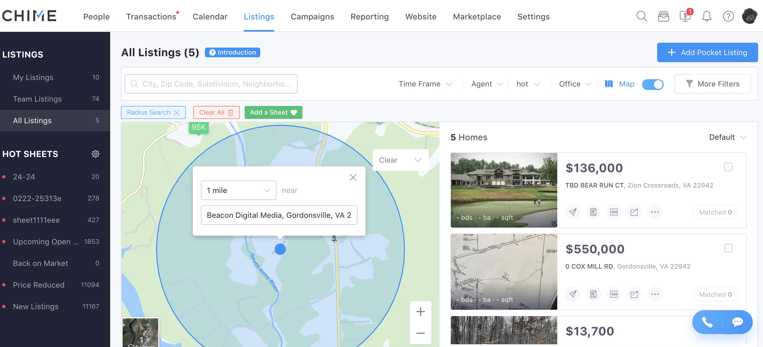Click the phone call floating button
This screenshot has width=763, height=347.
tap(707, 322)
